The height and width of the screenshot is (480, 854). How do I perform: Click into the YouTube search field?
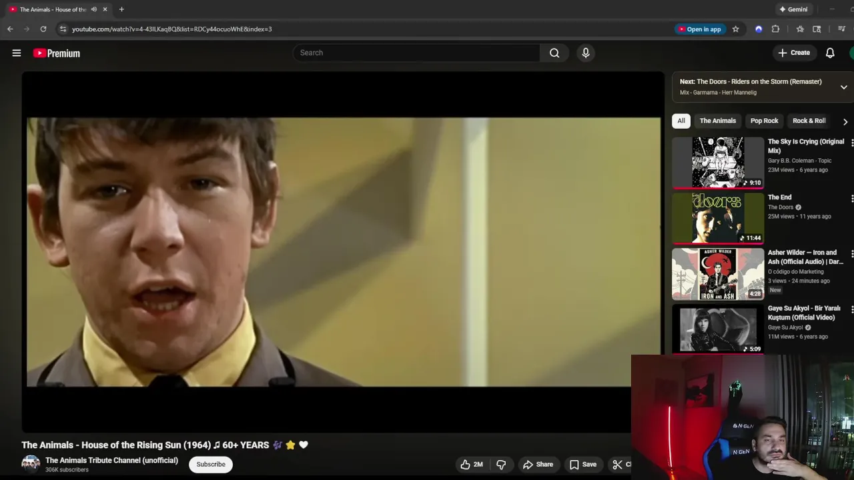click(416, 53)
